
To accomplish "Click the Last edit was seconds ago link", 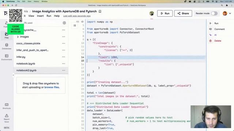I will coord(77,16).
